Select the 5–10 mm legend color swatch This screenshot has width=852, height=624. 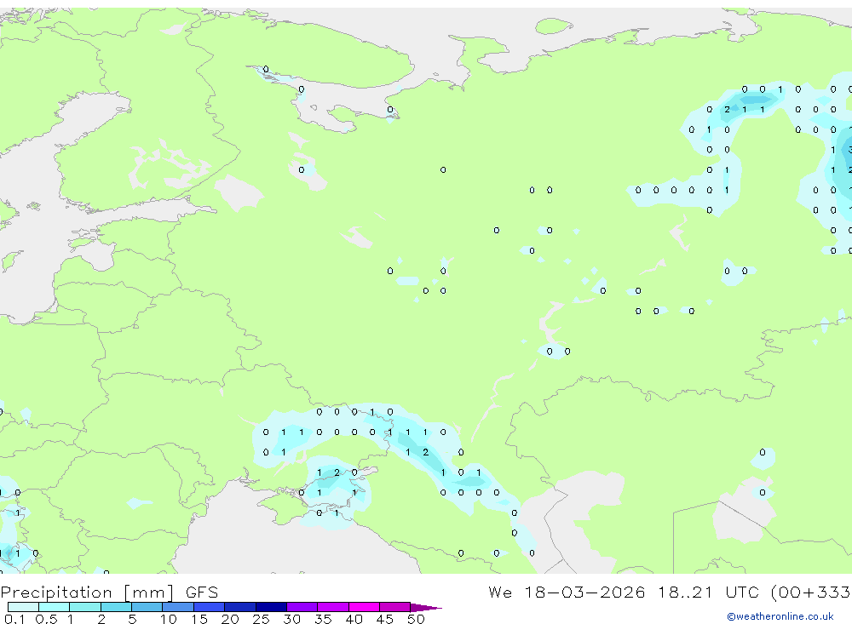click(147, 607)
